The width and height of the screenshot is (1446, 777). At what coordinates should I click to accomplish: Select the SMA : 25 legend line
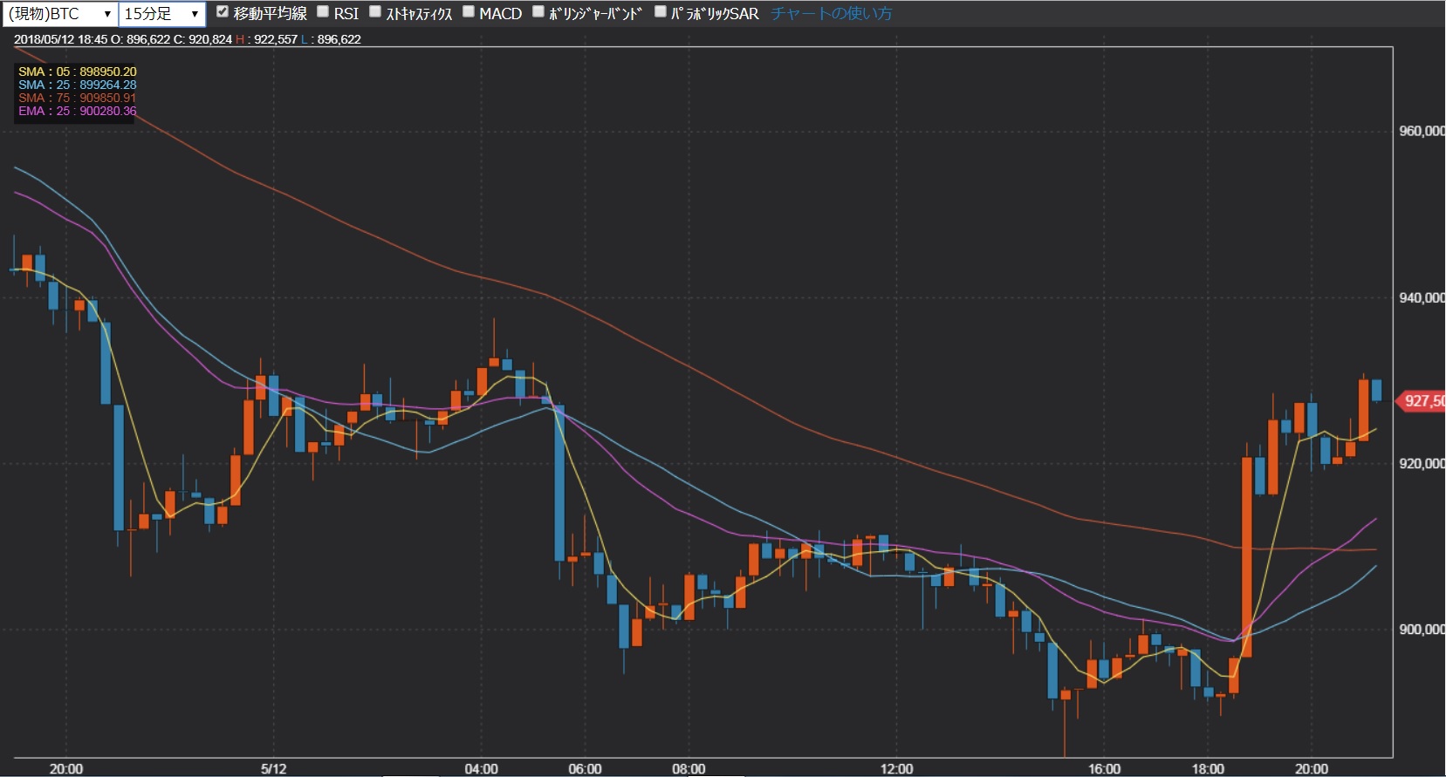click(x=78, y=85)
